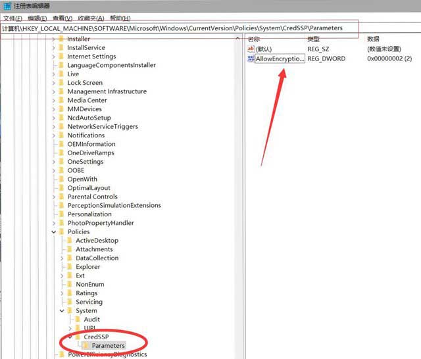Click the REG_DWORD type cell
The width and height of the screenshot is (421, 359).
326,59
